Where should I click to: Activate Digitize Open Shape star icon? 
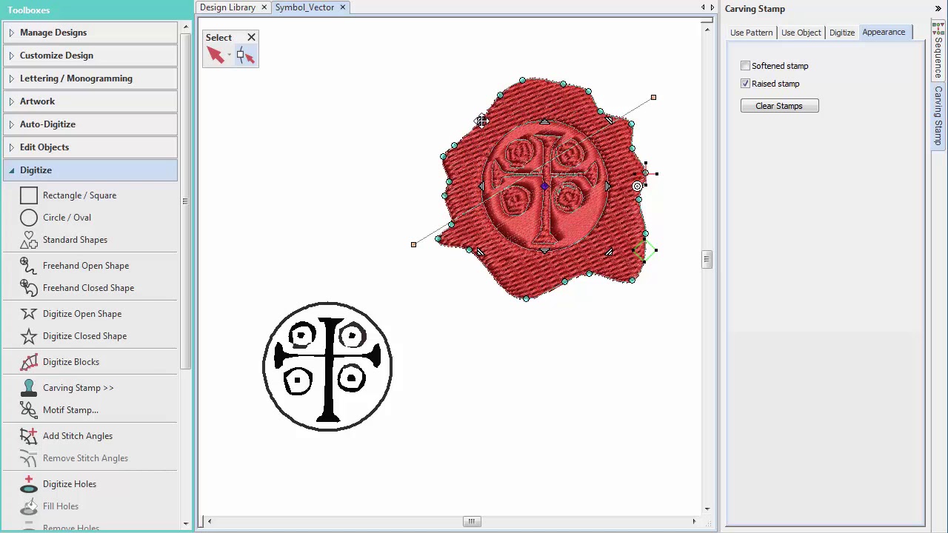29,314
